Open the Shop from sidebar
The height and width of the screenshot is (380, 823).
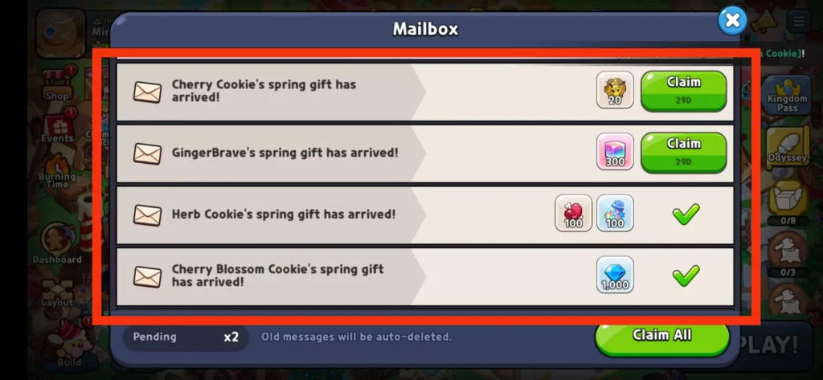pyautogui.click(x=58, y=84)
